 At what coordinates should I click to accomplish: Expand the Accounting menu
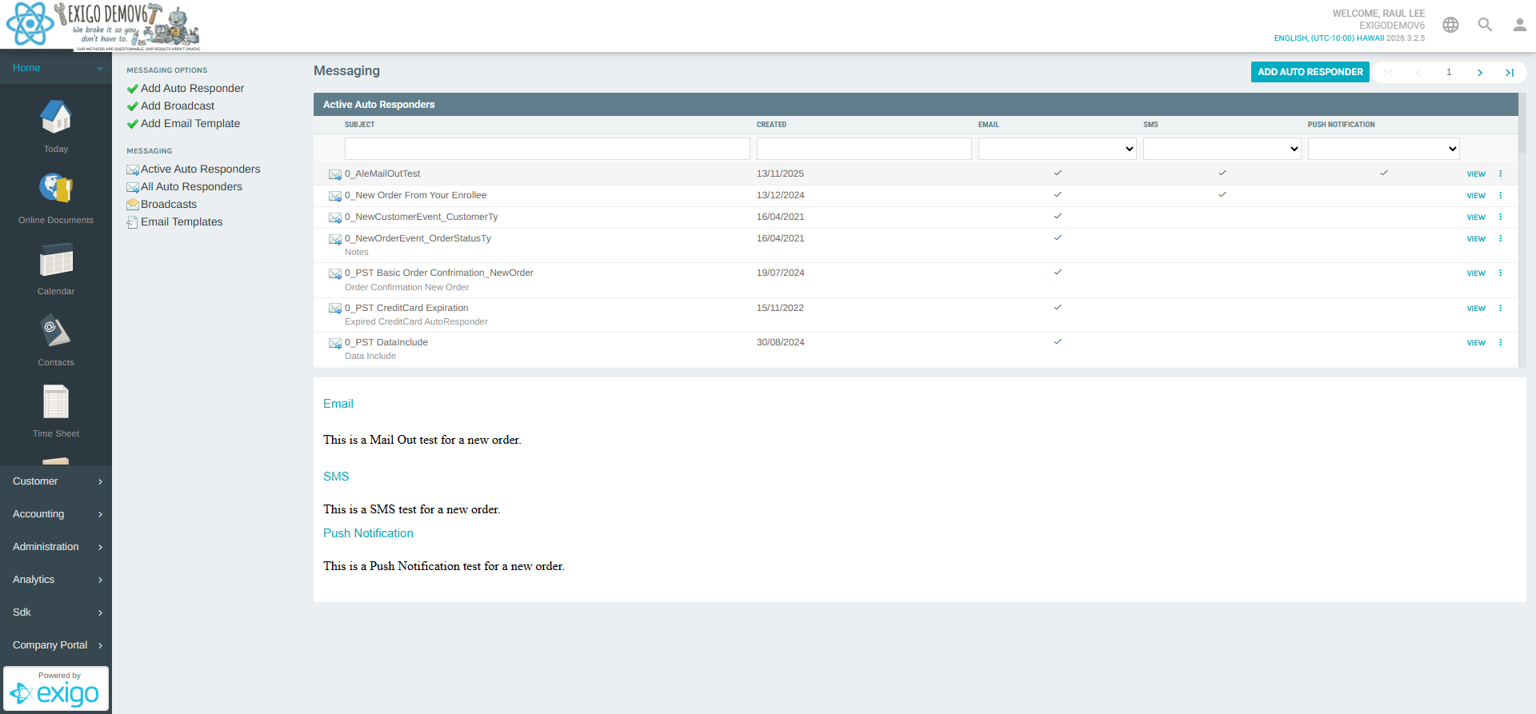pos(56,514)
